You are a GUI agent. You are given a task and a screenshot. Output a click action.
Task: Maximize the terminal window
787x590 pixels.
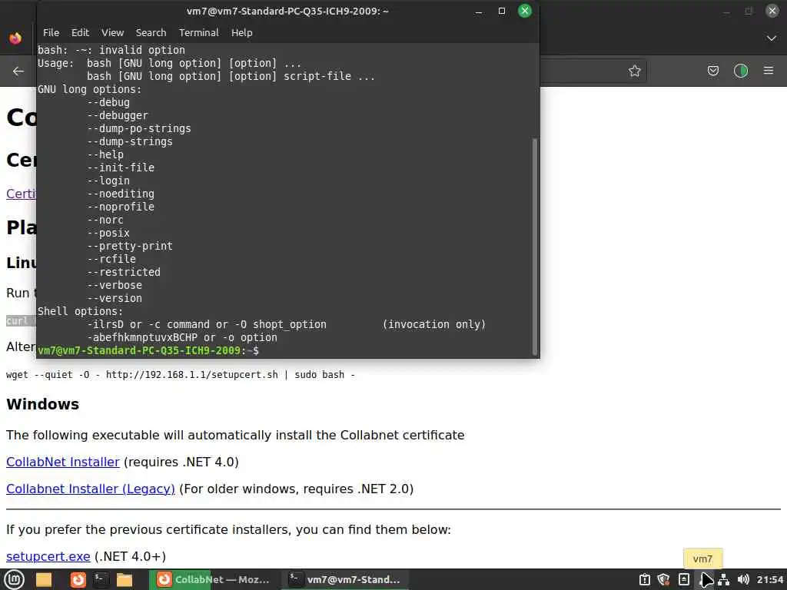[501, 11]
